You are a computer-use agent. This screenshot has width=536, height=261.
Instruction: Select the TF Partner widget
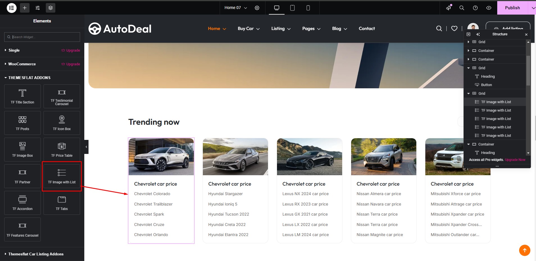[x=22, y=176]
